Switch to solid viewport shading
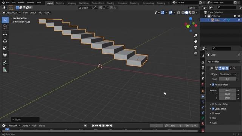 click(x=186, y=12)
